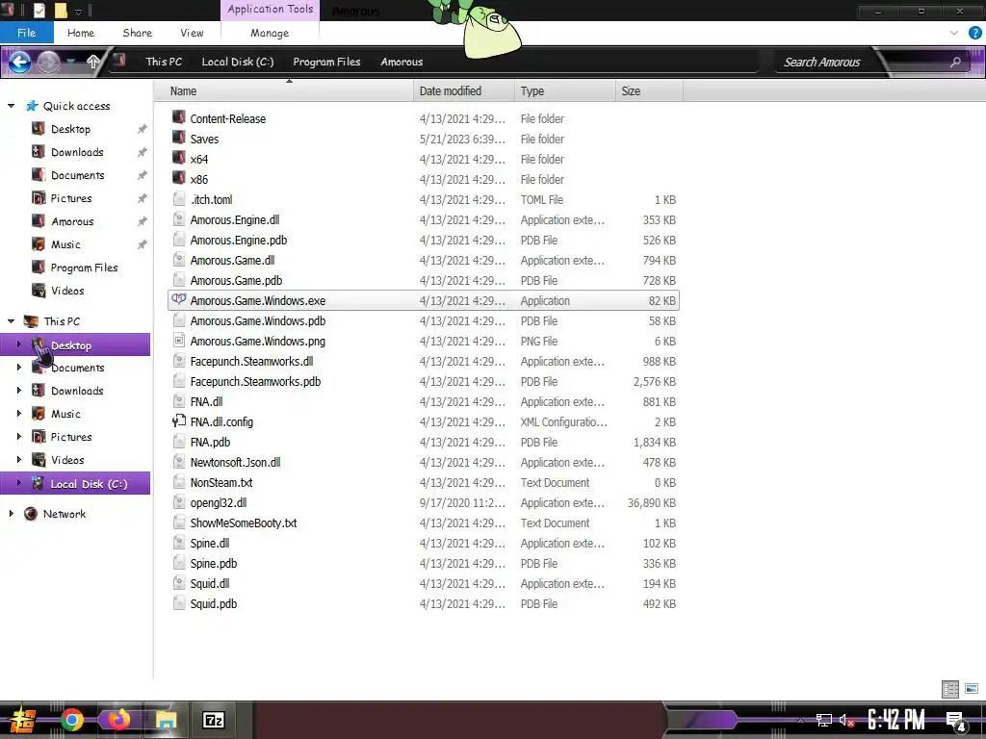
Task: Click the taskbar clock showing 6:42 PM
Action: 896,720
